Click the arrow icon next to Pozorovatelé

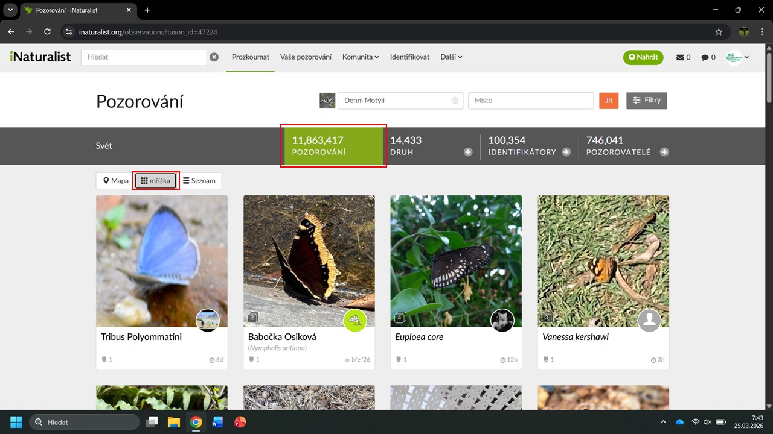click(664, 152)
